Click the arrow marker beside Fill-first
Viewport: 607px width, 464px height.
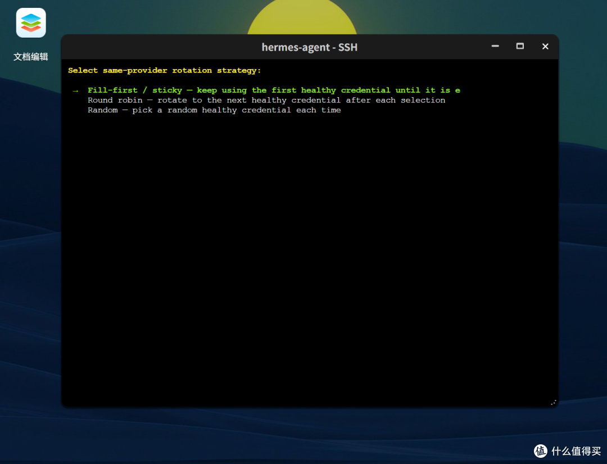point(75,90)
